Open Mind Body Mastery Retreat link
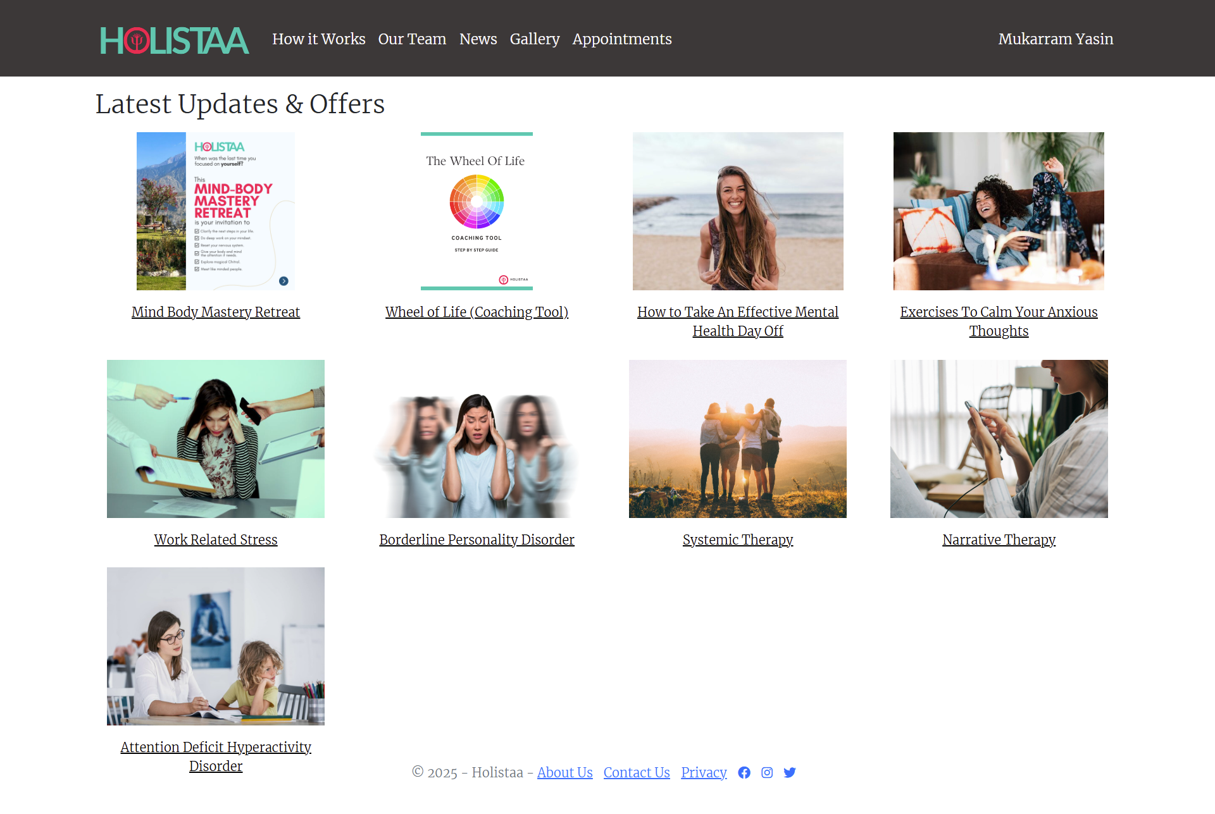The height and width of the screenshot is (814, 1215). coord(215,312)
